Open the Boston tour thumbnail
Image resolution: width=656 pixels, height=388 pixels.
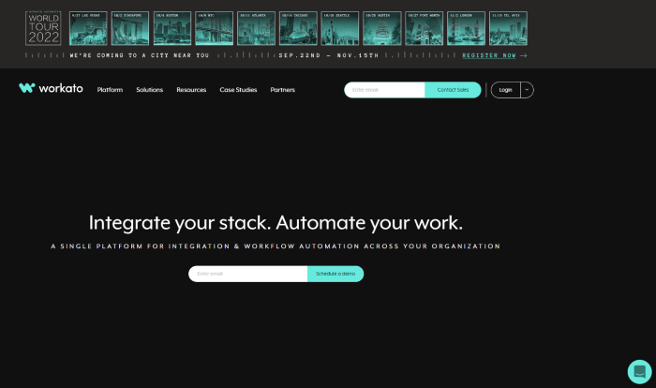pos(172,28)
